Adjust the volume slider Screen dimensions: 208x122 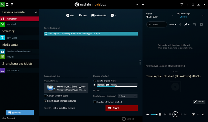(x=154, y=114)
